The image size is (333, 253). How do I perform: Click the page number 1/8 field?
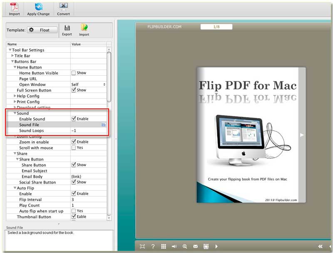pos(216,27)
